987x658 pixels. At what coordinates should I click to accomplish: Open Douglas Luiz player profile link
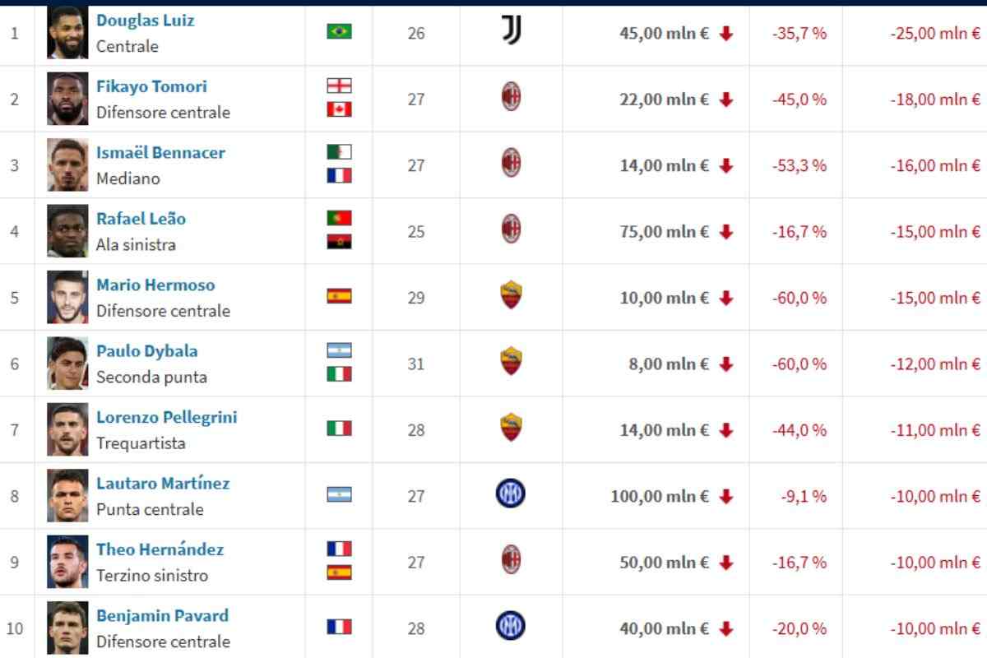click(x=146, y=21)
